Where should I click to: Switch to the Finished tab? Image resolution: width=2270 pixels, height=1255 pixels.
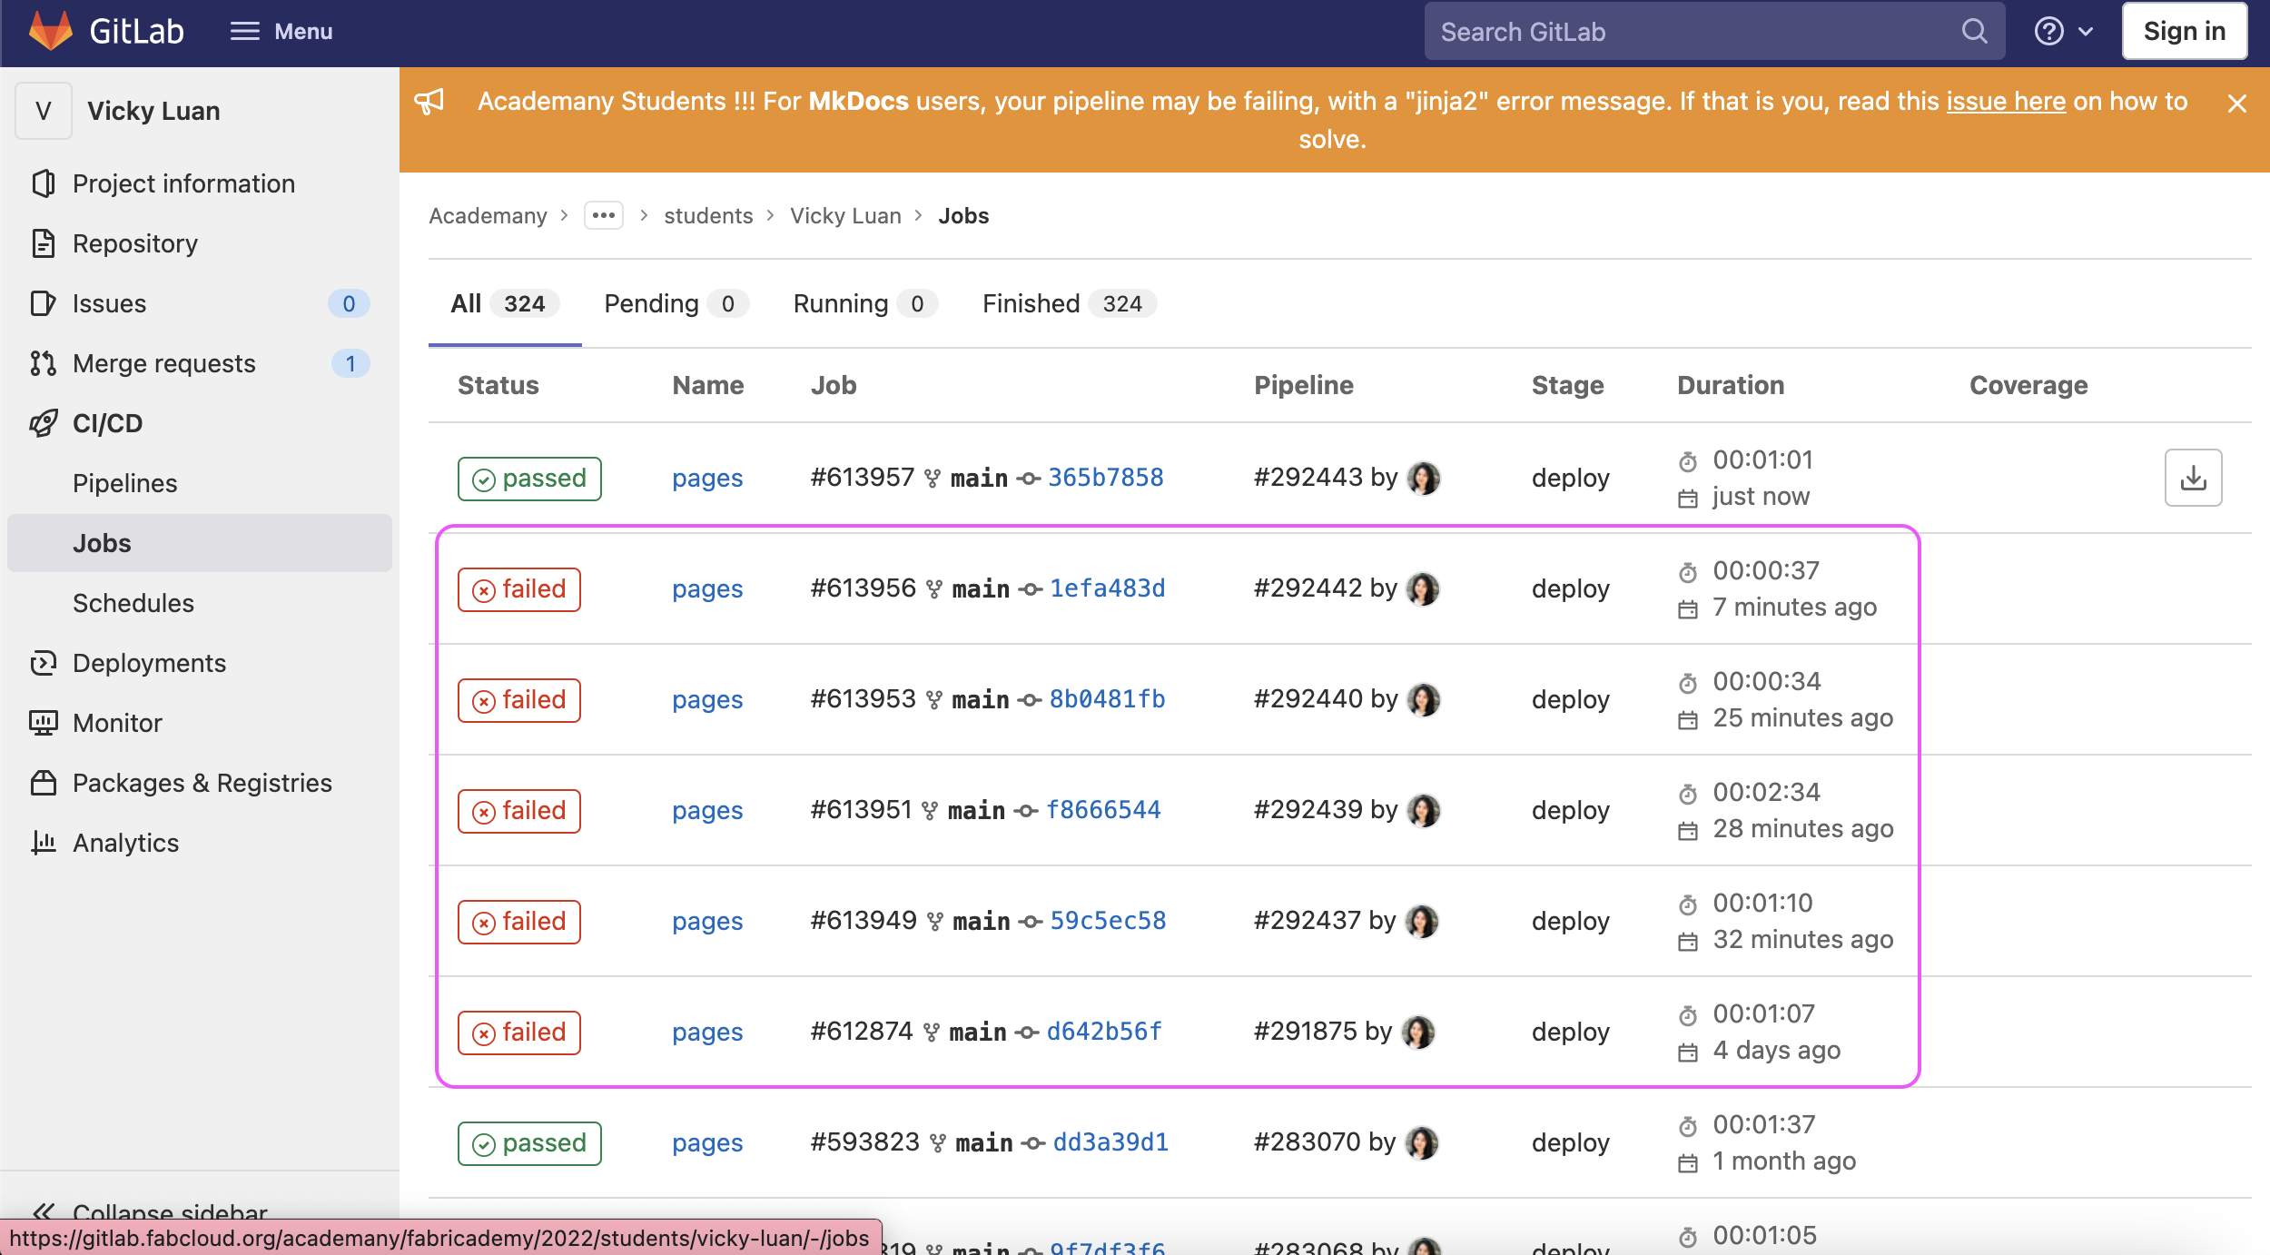[1069, 303]
